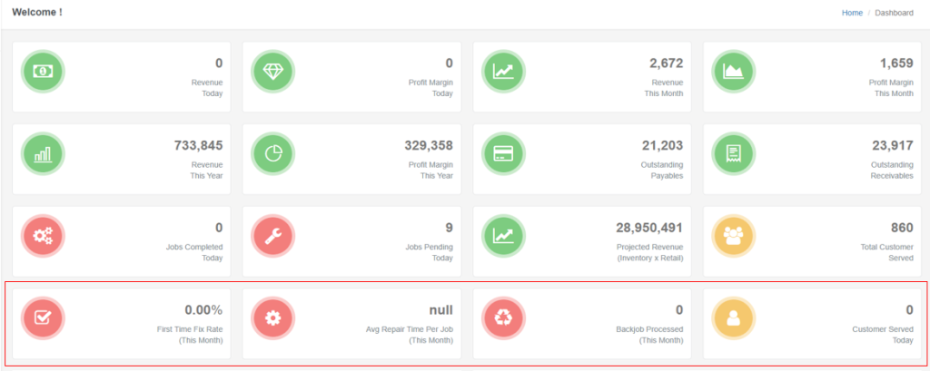This screenshot has width=930, height=371.
Task: Select the 733,845 revenue value
Action: [198, 145]
